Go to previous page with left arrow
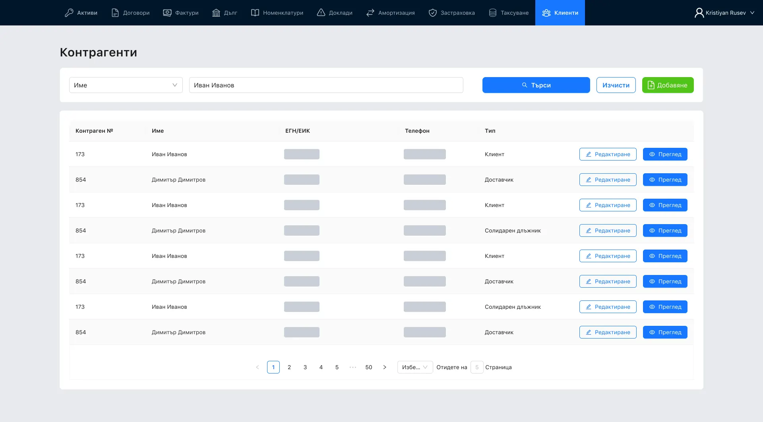Screen dimensions: 763x422 click(258, 367)
